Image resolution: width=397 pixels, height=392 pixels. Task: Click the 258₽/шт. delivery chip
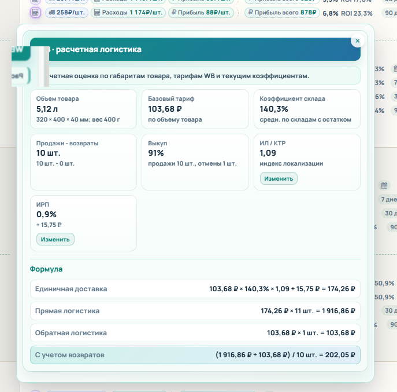coord(66,12)
